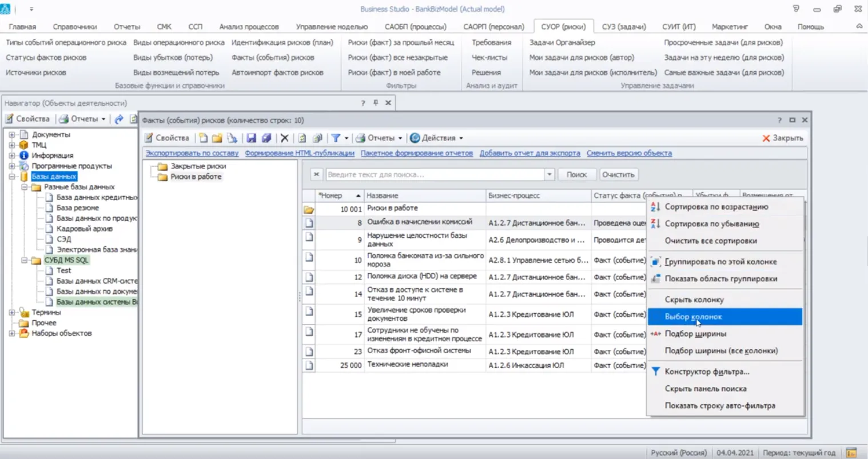Expand the ТМЦ tree node
This screenshot has width=868, height=459.
12,145
